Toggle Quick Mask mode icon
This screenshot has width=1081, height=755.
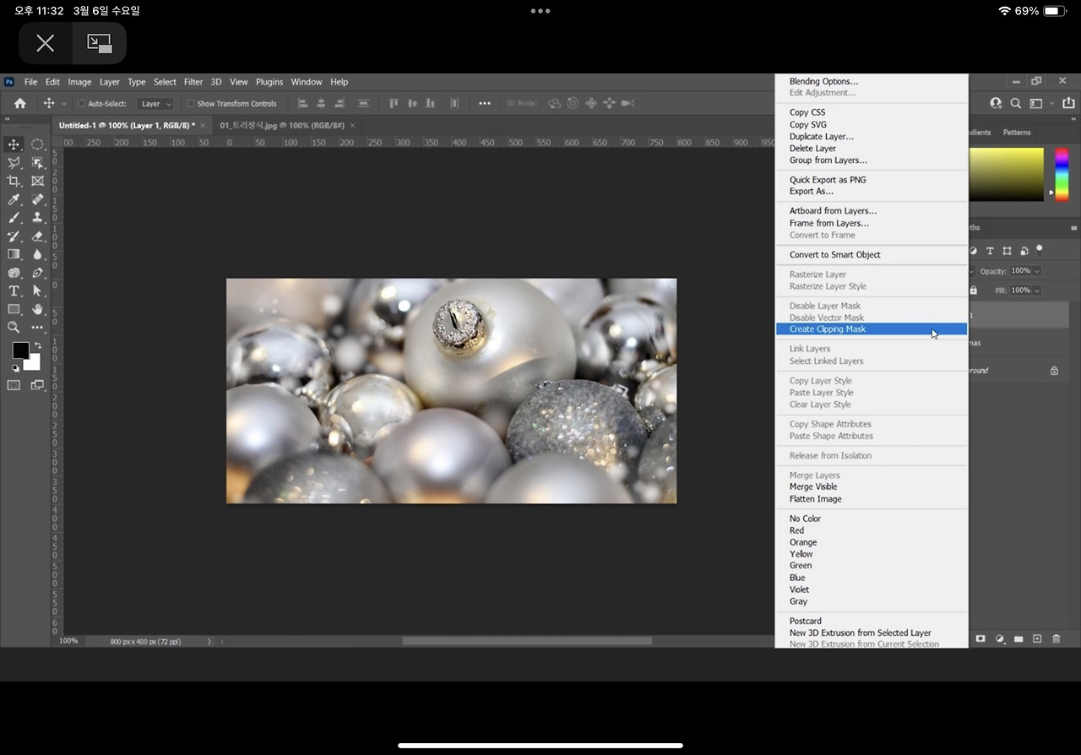(x=14, y=385)
